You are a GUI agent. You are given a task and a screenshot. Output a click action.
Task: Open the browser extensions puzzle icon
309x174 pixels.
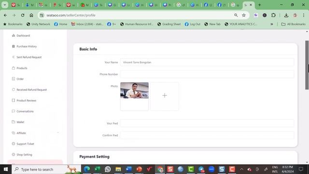point(273,15)
